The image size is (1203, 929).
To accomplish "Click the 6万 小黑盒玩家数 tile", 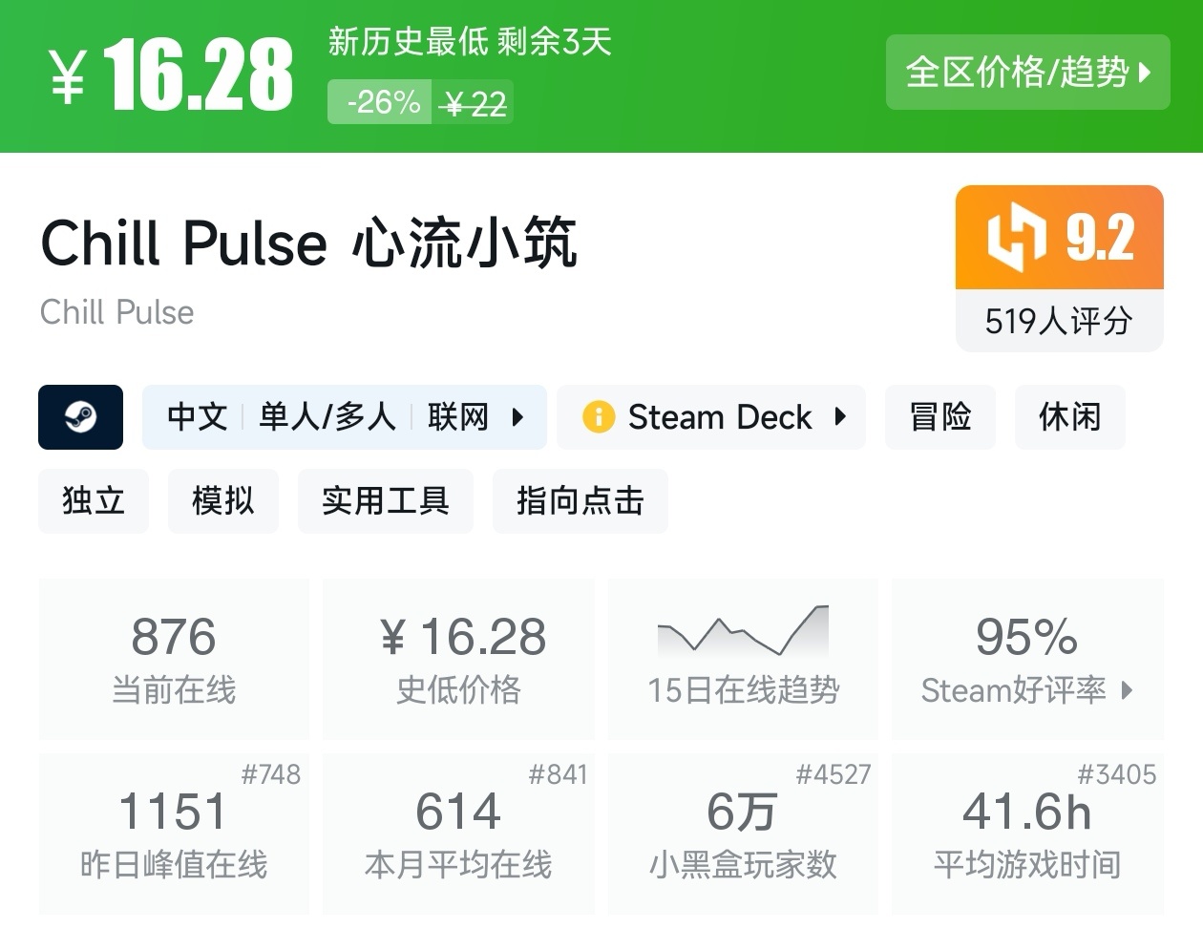I will 743,834.
